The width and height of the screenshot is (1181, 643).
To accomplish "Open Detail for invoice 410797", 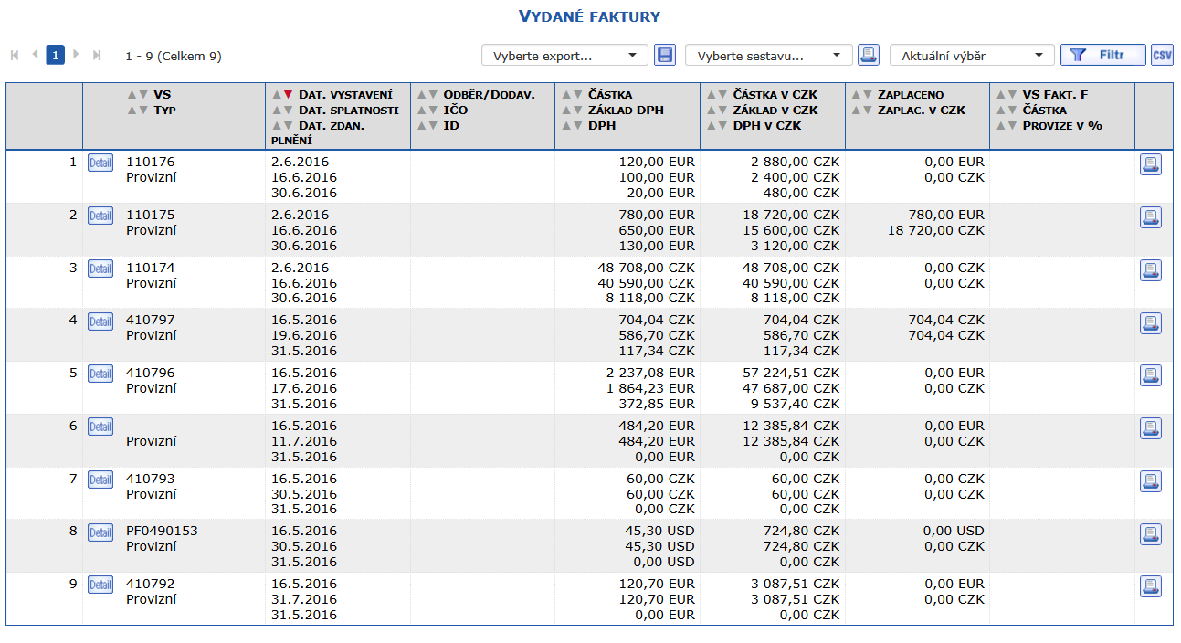I will pyautogui.click(x=100, y=321).
